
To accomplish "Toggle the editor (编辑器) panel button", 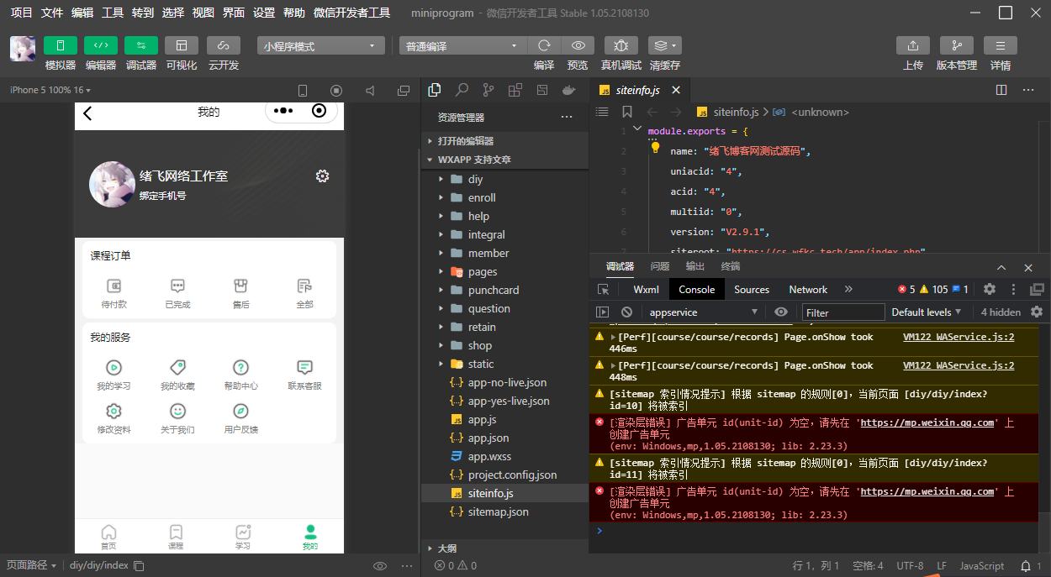I will tap(100, 45).
